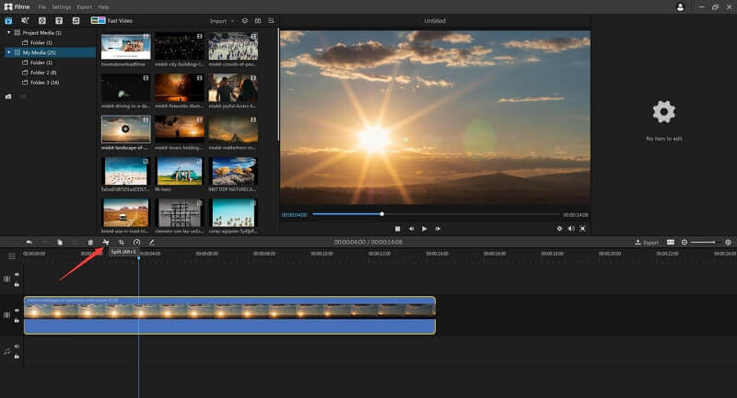Toggle visibility of the top video track
The height and width of the screenshot is (398, 737).
click(x=17, y=275)
